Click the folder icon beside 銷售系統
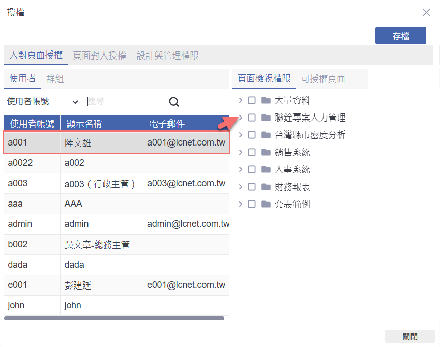Image resolution: width=440 pixels, height=347 pixels. tap(266, 152)
